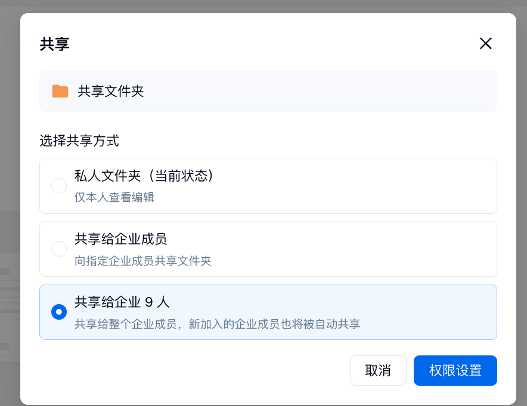Viewport: 527px width, 406px height.
Task: Close the 共享 dialog with the X
Action: click(x=486, y=43)
